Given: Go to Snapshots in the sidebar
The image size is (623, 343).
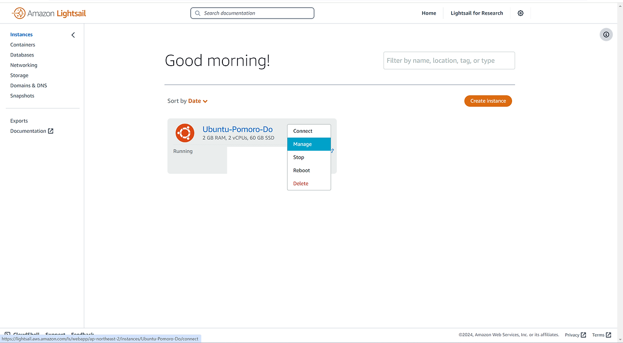Looking at the screenshot, I should (x=22, y=96).
